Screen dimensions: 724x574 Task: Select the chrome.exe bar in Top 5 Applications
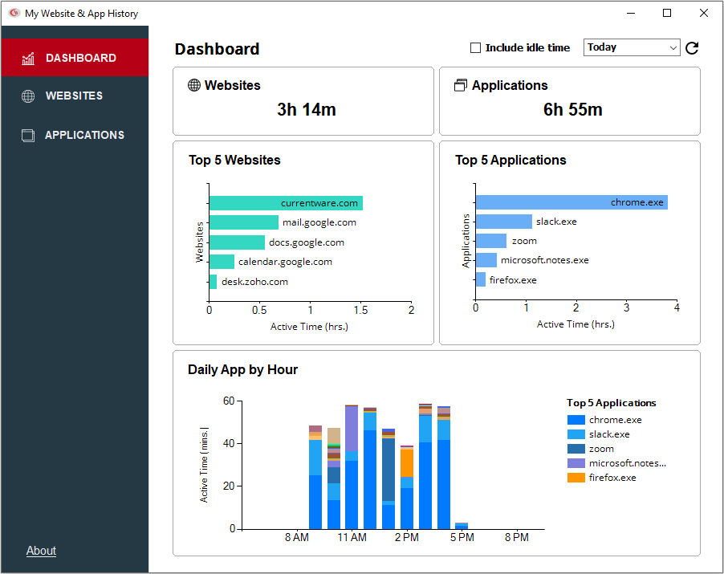point(570,202)
